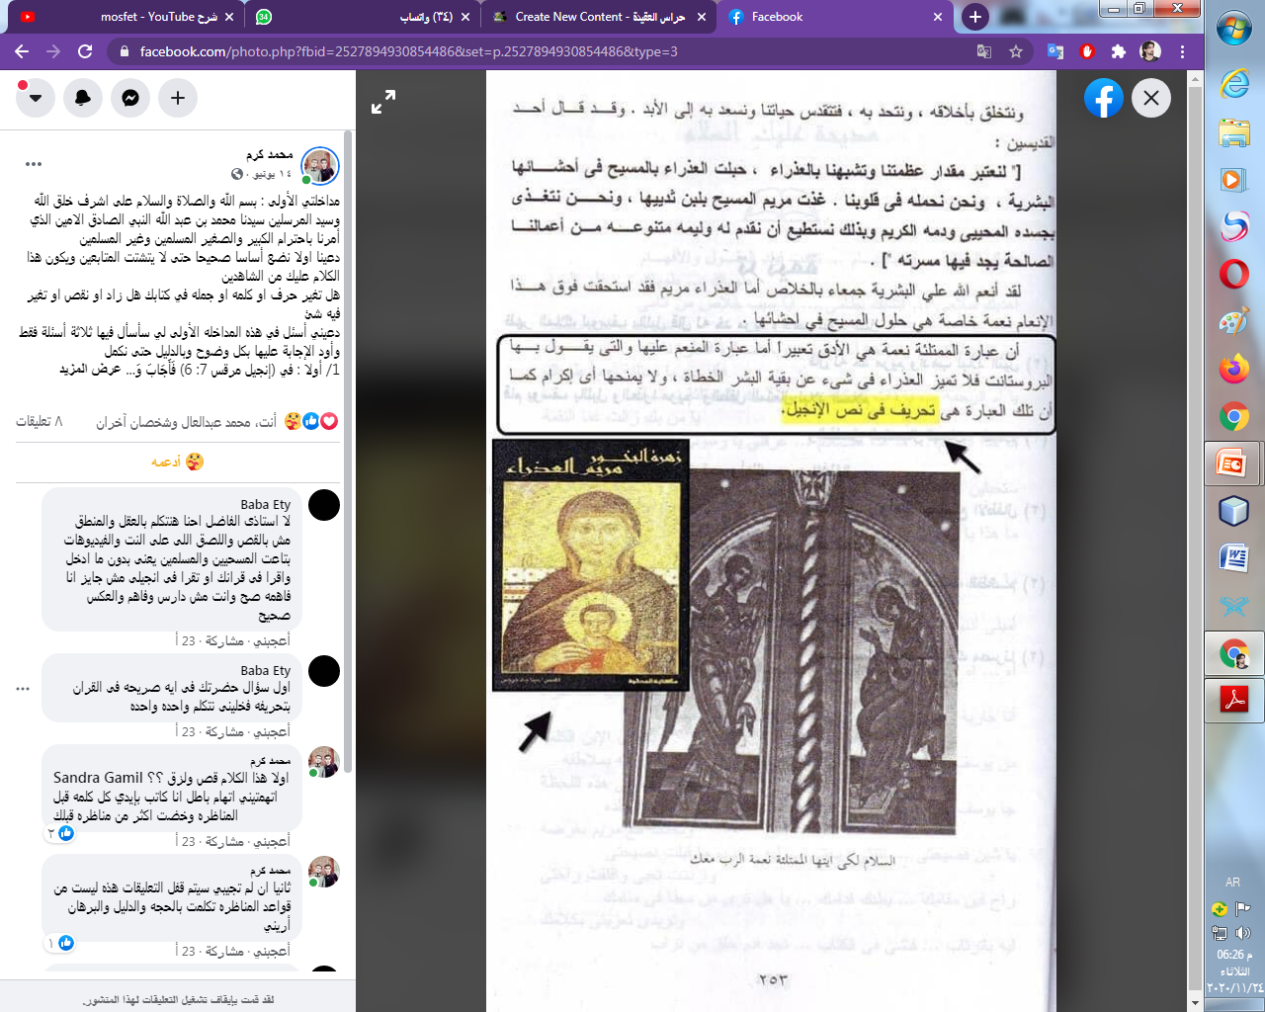1265x1012 pixels.
Task: Enter fullscreen with the expand arrows icon
Action: (x=383, y=102)
